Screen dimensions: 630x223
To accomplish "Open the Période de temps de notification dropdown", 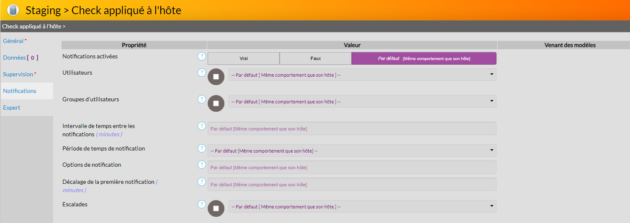I will (x=352, y=151).
